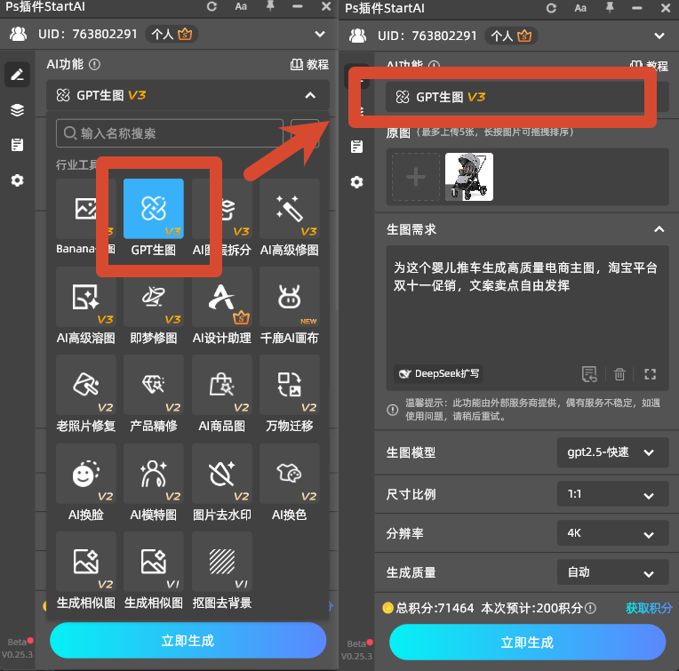679x671 pixels.
Task: Open 生成质量 dropdown showing 自动
Action: (612, 572)
